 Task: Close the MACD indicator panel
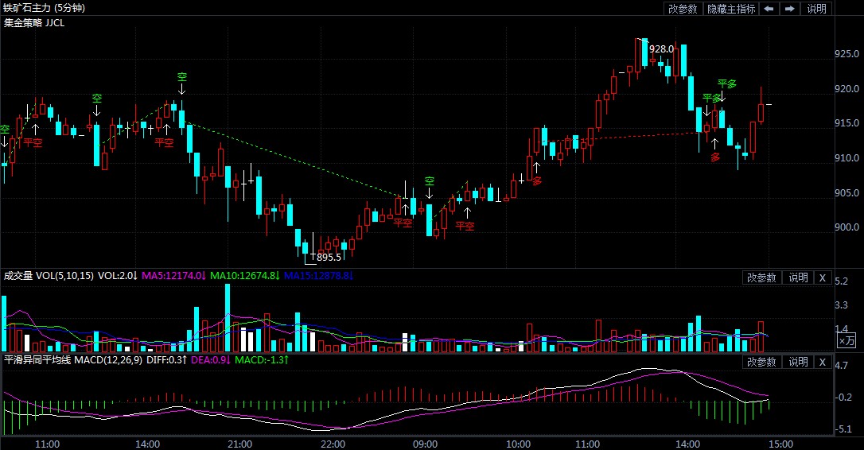(823, 362)
